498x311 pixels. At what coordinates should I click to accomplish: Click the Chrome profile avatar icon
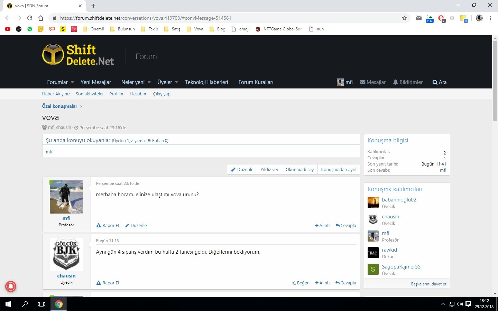pyautogui.click(x=479, y=18)
